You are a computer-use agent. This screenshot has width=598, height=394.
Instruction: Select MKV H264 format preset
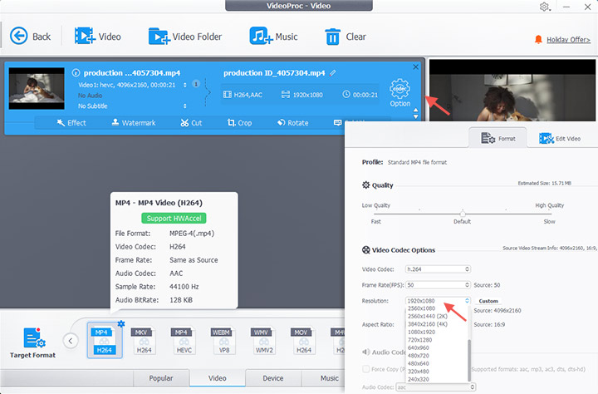[144, 340]
